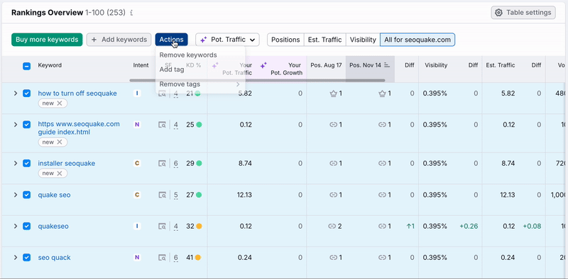The height and width of the screenshot is (279, 568).
Task: Click the horizontal table scrollbar
Action: click(257, 80)
